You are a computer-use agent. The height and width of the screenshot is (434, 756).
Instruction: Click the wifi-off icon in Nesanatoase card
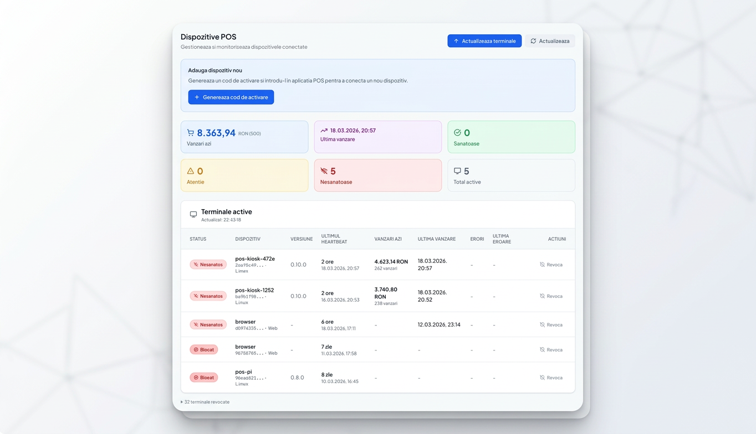(324, 171)
